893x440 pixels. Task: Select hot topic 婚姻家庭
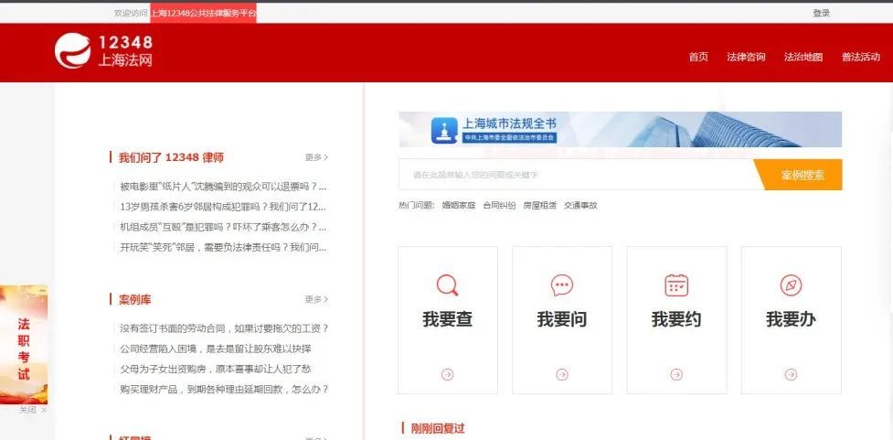pos(459,205)
